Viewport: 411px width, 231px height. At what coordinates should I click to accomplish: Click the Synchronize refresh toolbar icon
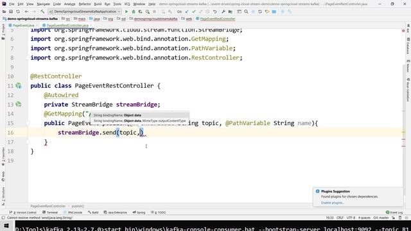coord(18,12)
